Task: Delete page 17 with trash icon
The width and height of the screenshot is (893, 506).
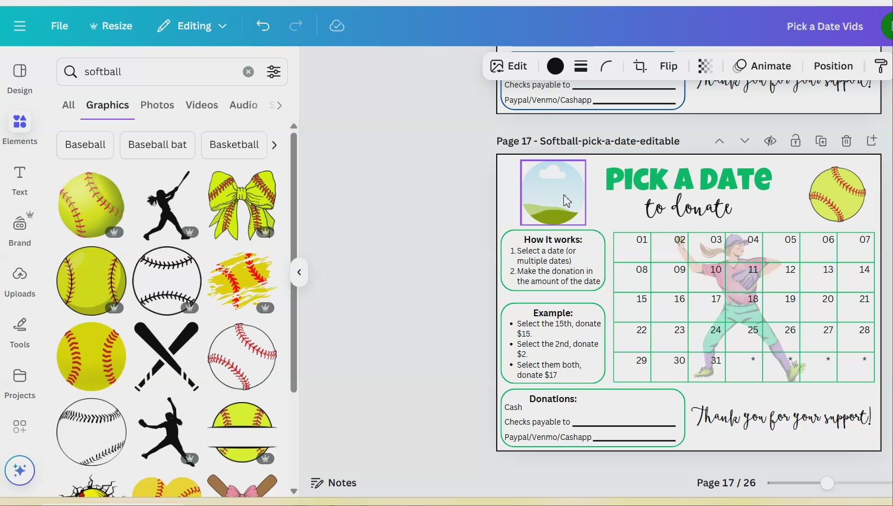Action: [x=846, y=141]
